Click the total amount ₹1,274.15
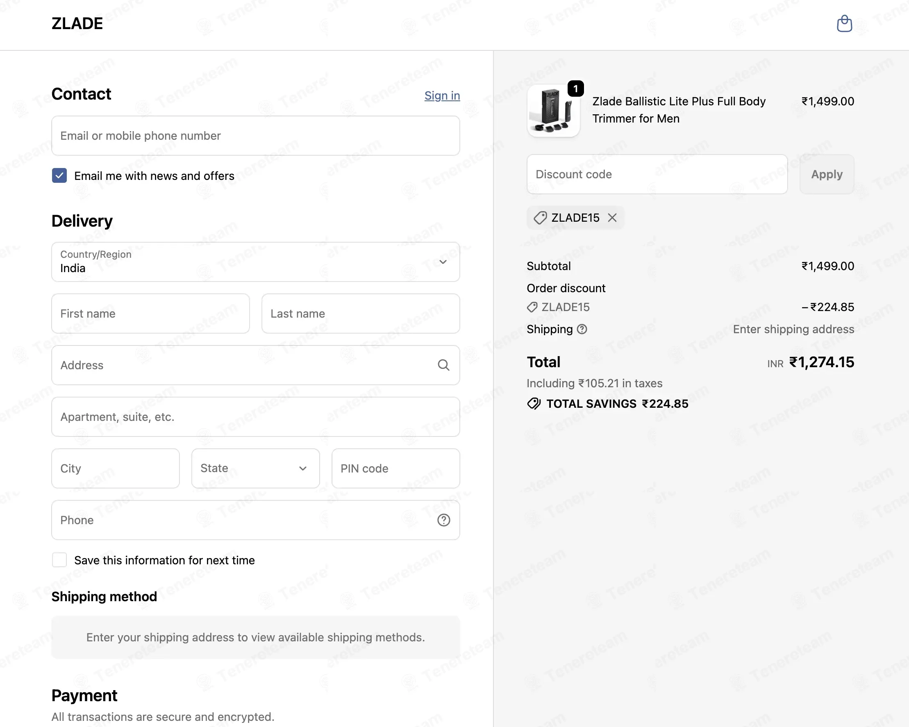The image size is (909, 727). 821,362
